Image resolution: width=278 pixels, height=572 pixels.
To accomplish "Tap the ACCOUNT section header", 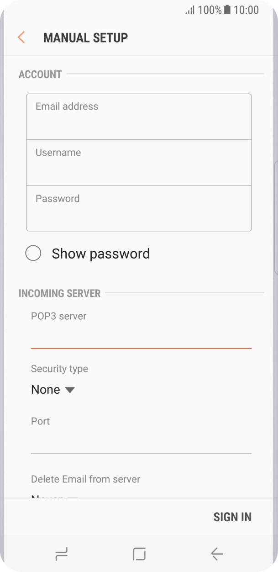I will [x=39, y=74].
